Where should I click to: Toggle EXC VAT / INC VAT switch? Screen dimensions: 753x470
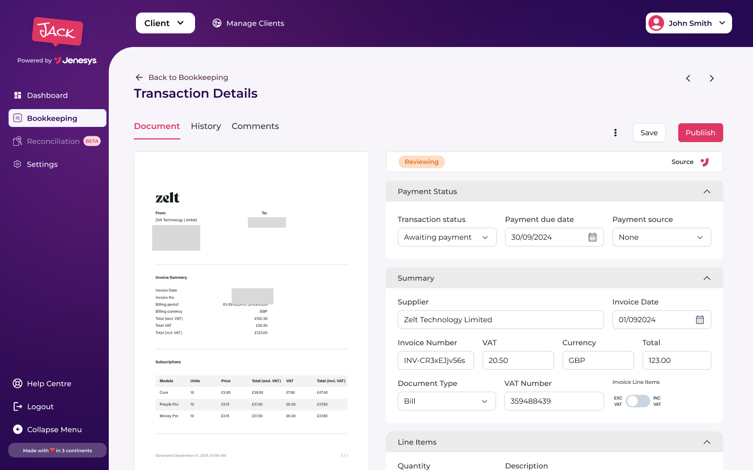638,401
